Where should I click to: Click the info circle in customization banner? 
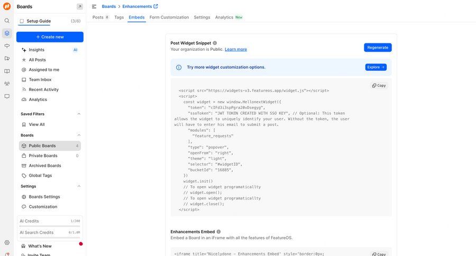point(179,67)
